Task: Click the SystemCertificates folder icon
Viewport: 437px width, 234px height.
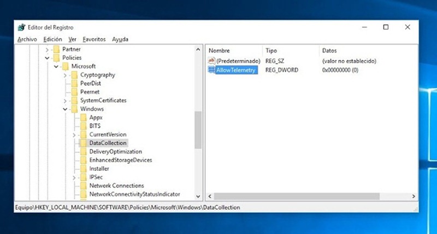Action: pos(74,101)
